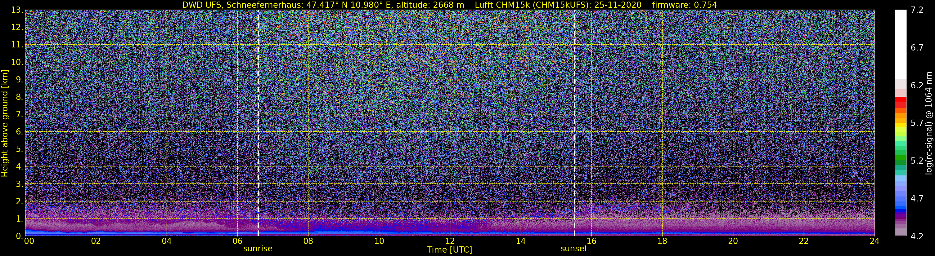Click the colorbar label 4.7
This screenshot has width=935, height=256.
click(917, 198)
